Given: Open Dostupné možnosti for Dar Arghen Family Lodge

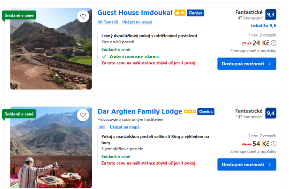Looking at the screenshot, I should click(x=247, y=165).
